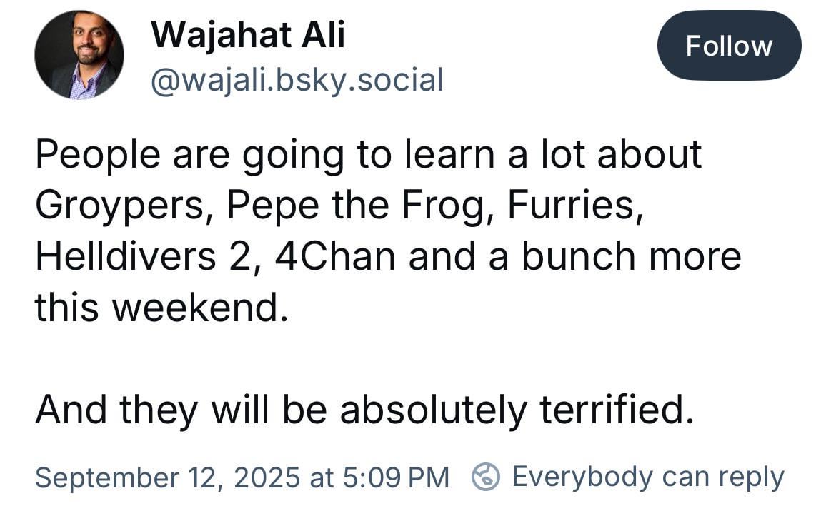Click the Follow button

tap(729, 46)
